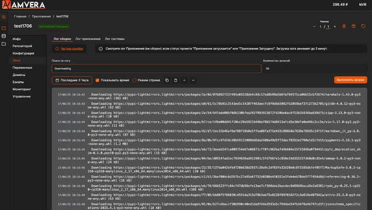Screen dimensions: 372x210
Task: Open user menu 'kirill'
Action: click(363, 5)
